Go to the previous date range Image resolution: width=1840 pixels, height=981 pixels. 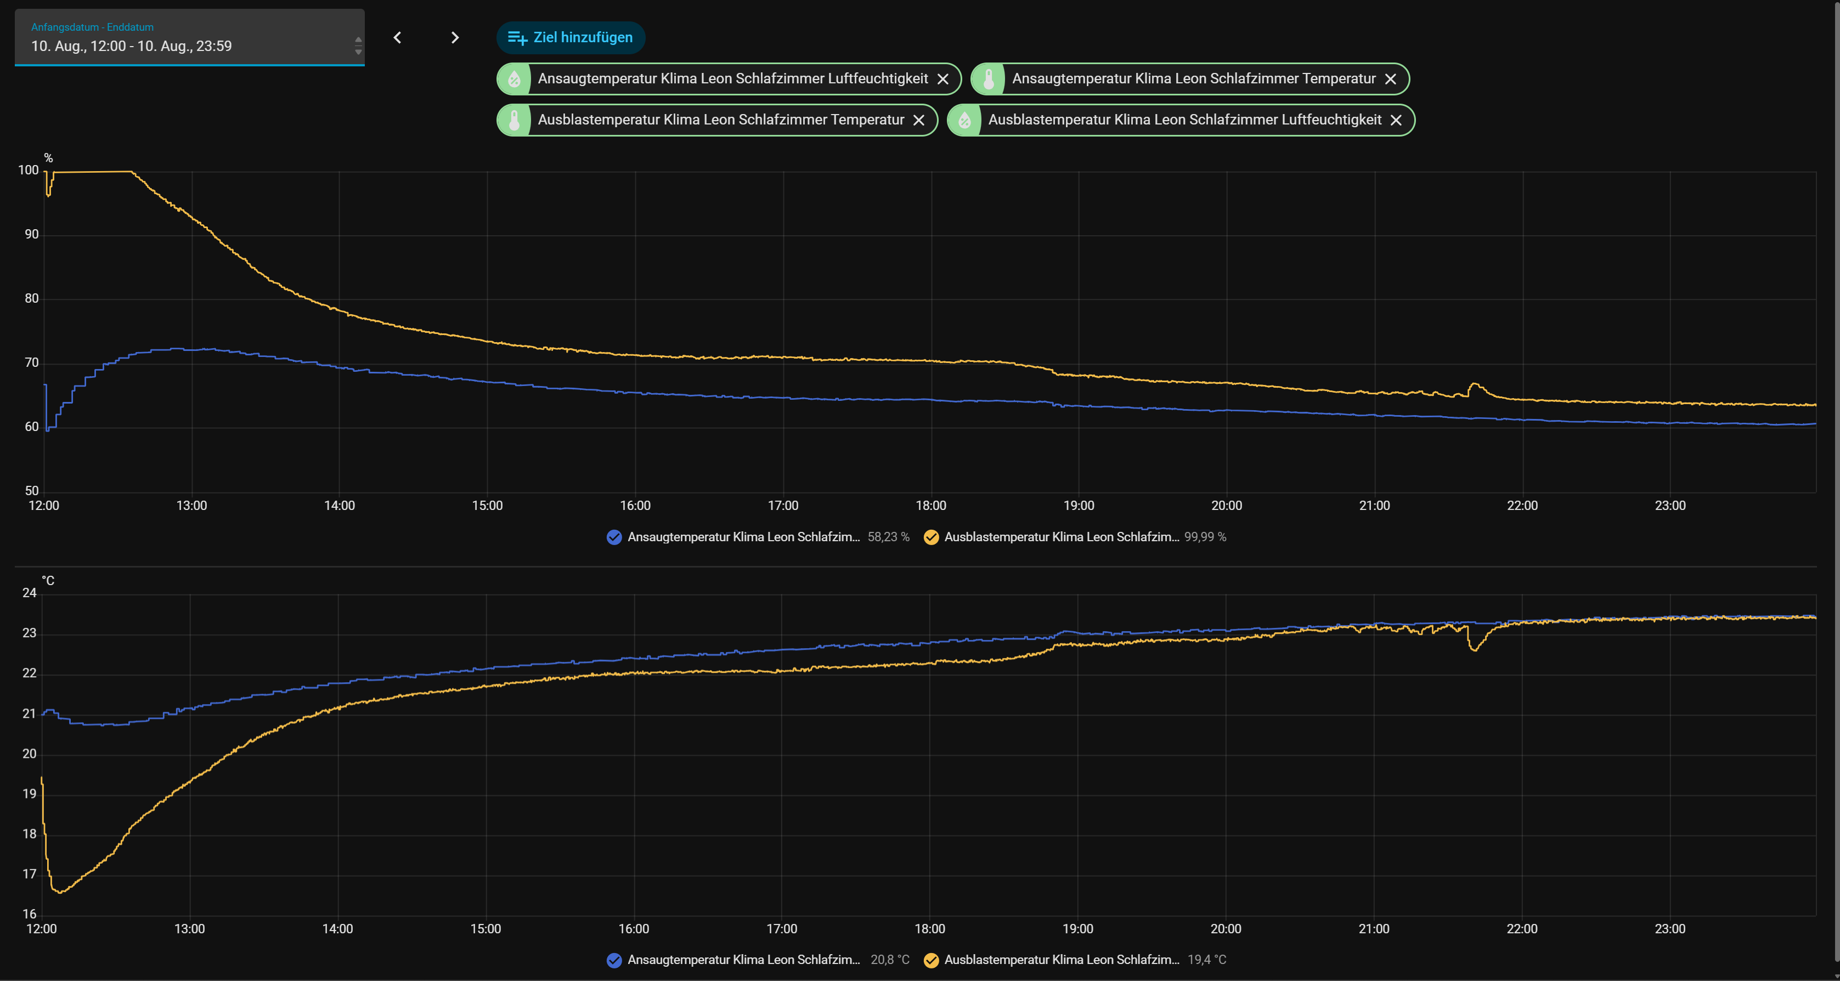(x=398, y=37)
